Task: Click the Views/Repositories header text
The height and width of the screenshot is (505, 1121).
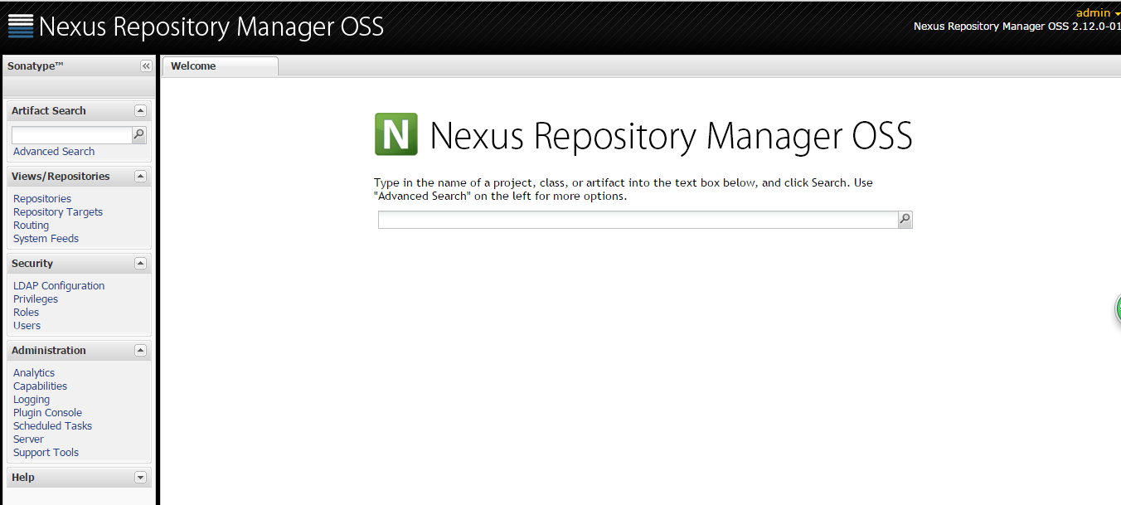Action: tap(61, 176)
